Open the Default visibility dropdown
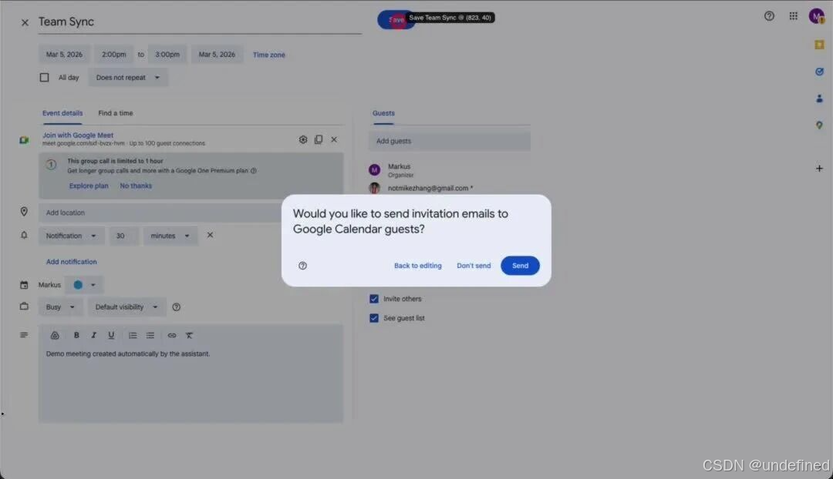Viewport: 833px width, 479px height. tap(126, 307)
